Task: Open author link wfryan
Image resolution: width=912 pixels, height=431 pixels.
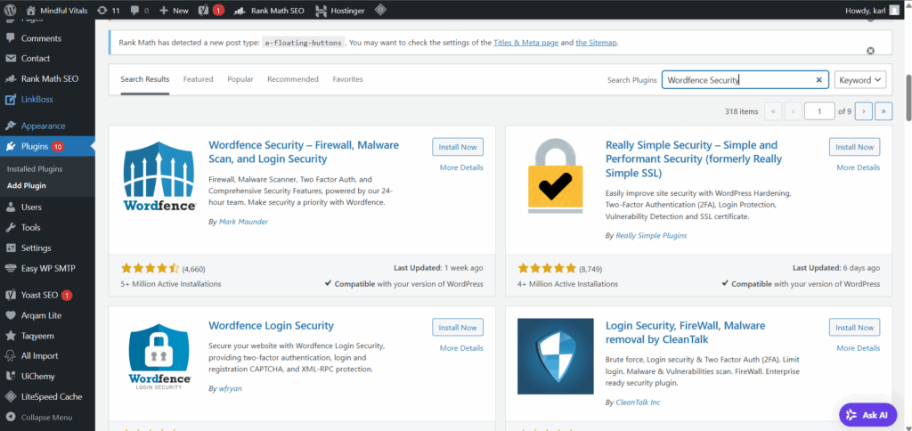Action: pos(231,388)
